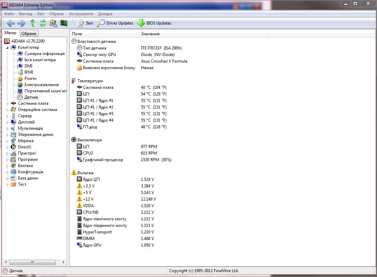Expand the Сервер tree node
The width and height of the screenshot is (377, 277).
click(7, 116)
